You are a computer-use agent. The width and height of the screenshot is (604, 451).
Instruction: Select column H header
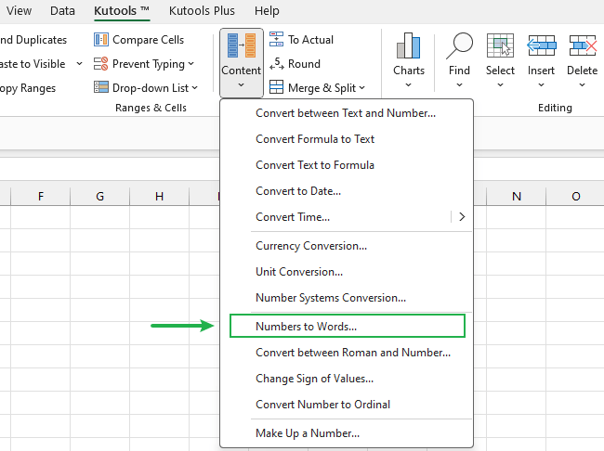(160, 196)
